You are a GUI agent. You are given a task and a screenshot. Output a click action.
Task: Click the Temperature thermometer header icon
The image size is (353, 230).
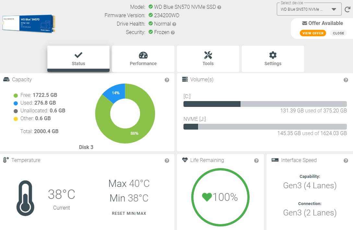click(6, 160)
